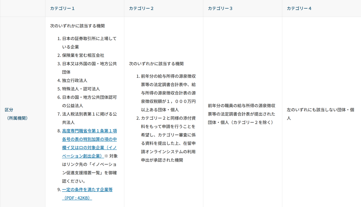Click the カテゴリー１ column header

pos(62,8)
